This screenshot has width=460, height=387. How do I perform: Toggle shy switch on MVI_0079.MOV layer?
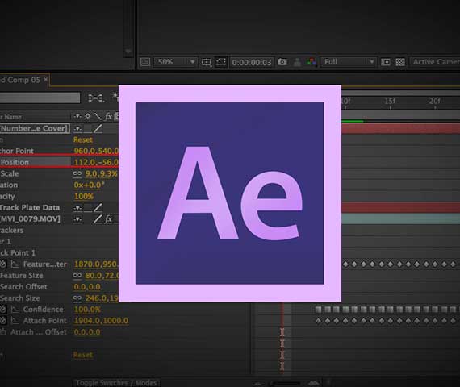point(77,219)
